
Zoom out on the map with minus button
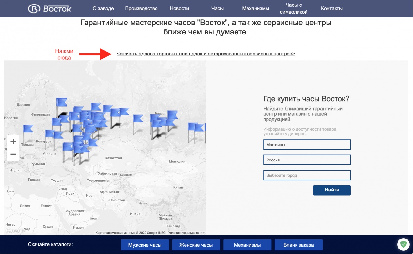click(13, 154)
